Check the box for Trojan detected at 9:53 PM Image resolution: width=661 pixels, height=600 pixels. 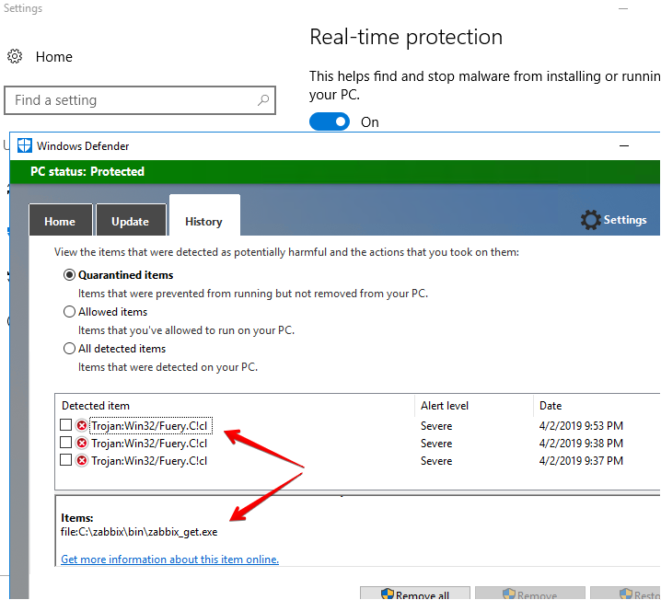click(65, 425)
